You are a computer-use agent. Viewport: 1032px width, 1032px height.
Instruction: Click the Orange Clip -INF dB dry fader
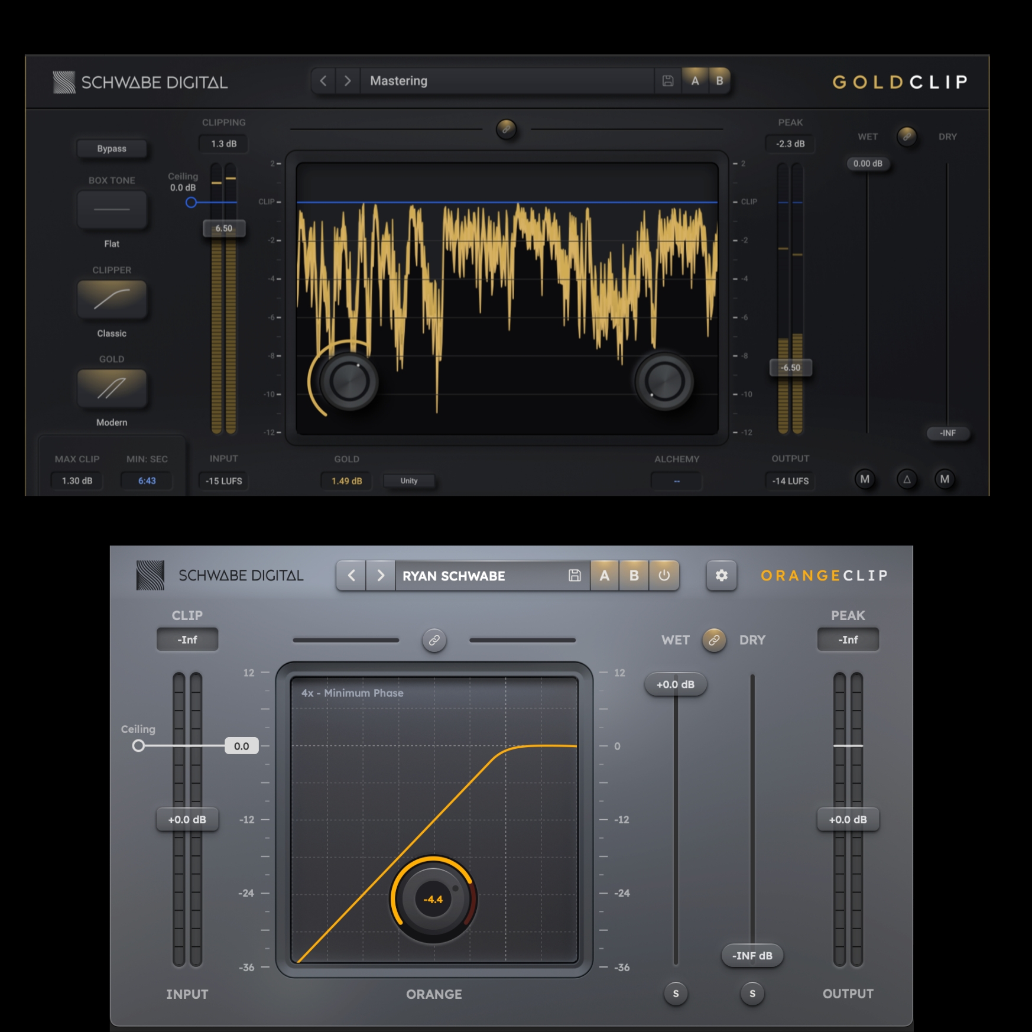point(752,956)
